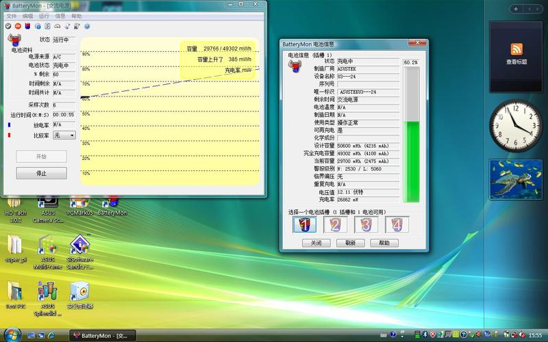
Task: Open the super_pi folder icon
Action: 15,248
